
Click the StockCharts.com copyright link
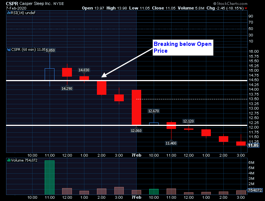[x=230, y=3]
